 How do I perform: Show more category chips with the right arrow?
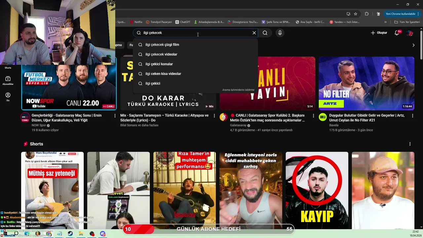coord(413,45)
